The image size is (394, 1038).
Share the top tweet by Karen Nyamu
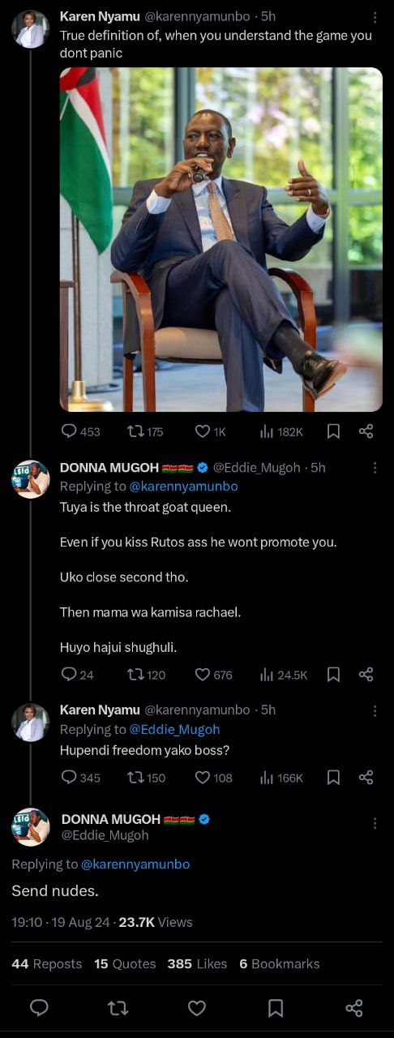coord(366,431)
